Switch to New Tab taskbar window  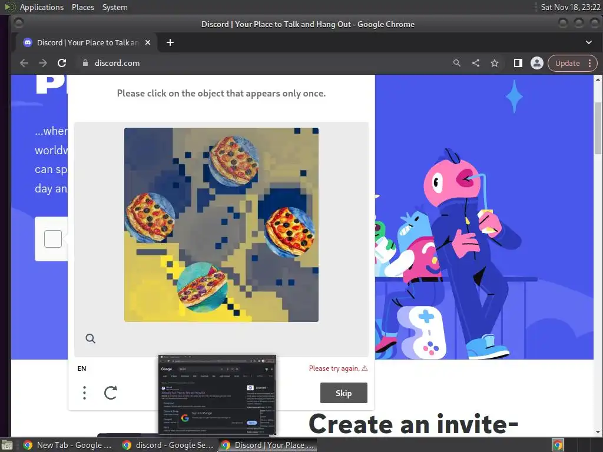click(67, 445)
